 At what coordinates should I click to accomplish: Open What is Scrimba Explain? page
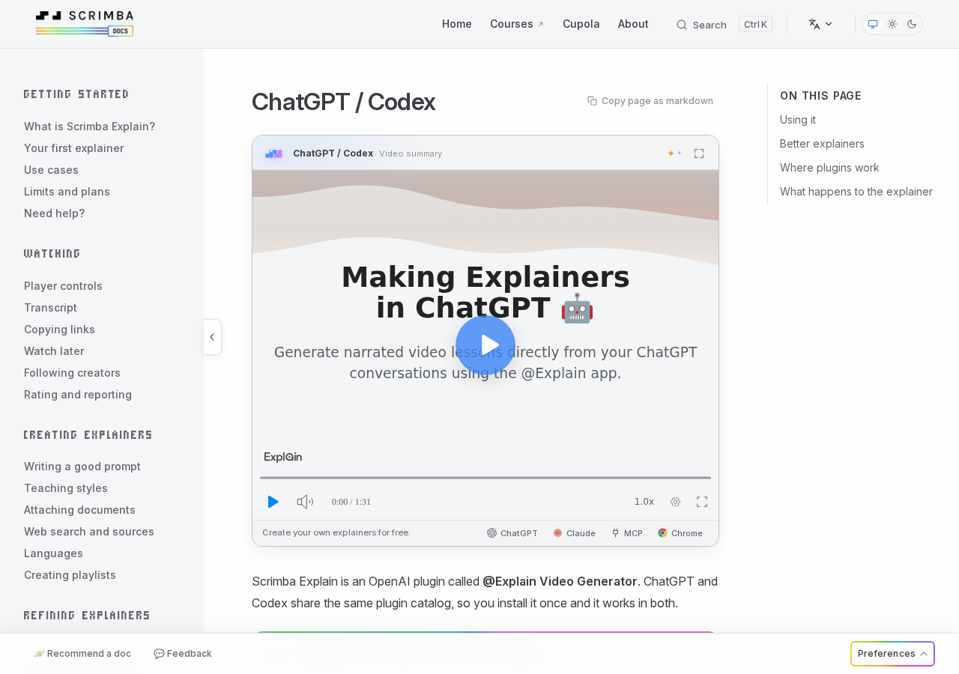coord(90,127)
